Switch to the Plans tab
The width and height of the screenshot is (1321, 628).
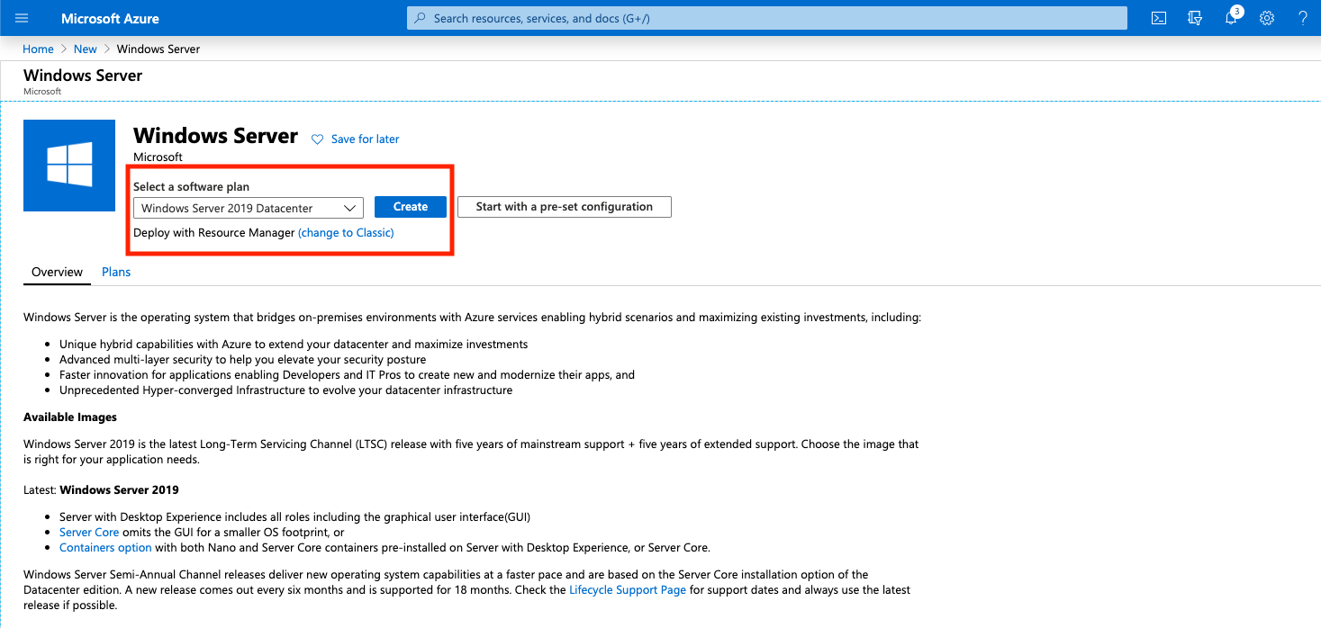116,272
